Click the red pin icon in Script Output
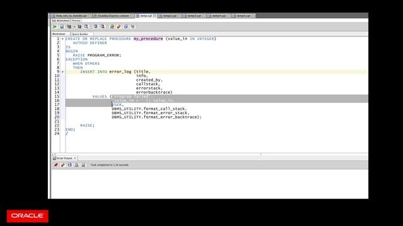The image size is (403, 226). tap(56, 165)
